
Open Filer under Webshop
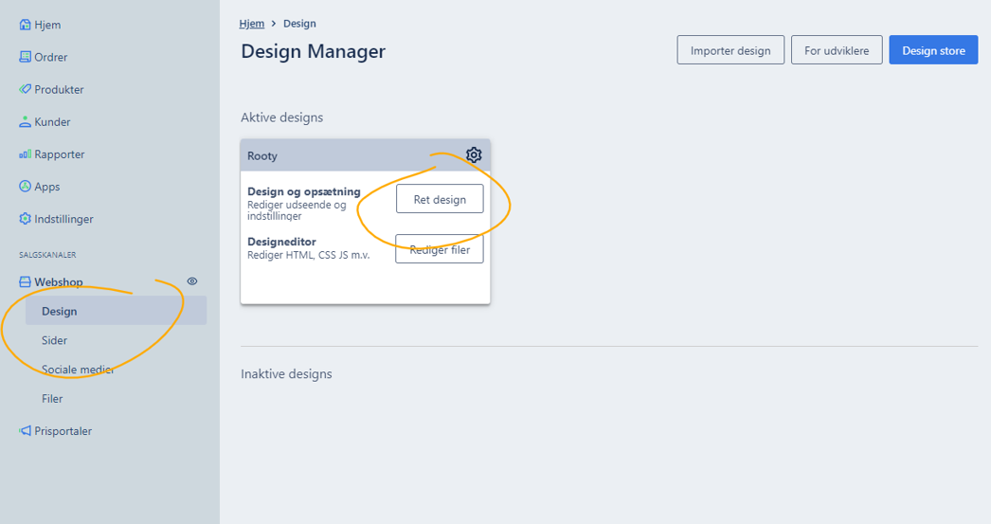coord(52,398)
